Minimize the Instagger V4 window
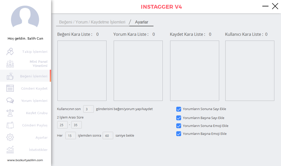The height and width of the screenshot is (166, 281). 265,6
